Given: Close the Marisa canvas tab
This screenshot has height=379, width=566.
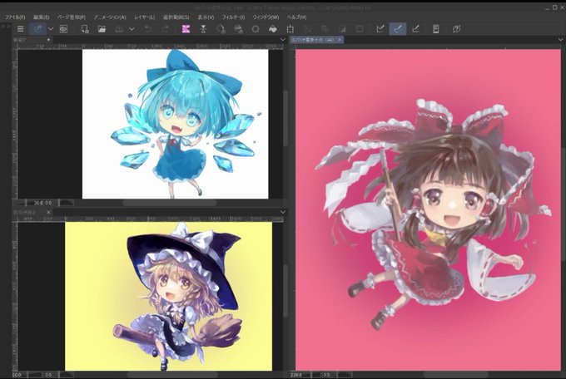Looking at the screenshot, I should point(48,213).
